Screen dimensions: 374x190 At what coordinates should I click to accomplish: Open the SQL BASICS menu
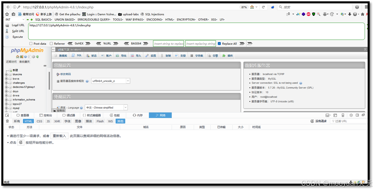coord(43,20)
